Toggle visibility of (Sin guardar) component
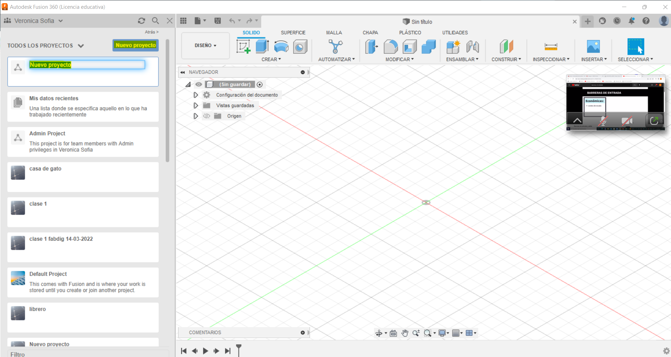Screen dimensions: 671x357 tap(199, 84)
